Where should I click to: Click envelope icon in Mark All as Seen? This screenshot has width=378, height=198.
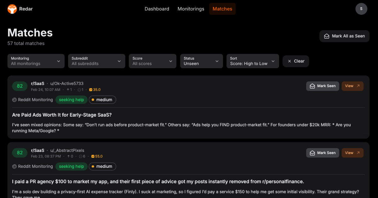point(327,36)
